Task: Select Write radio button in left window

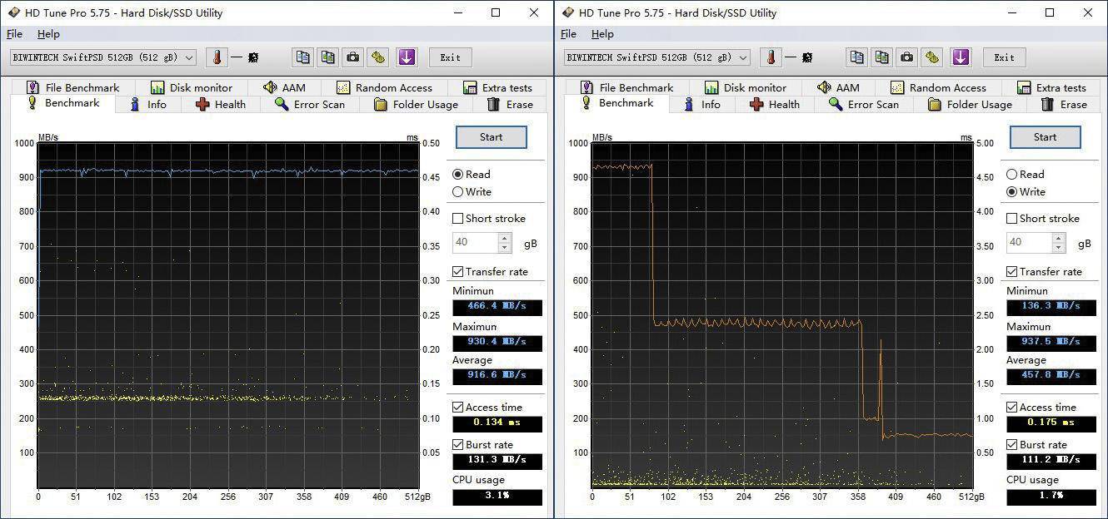Action: pyautogui.click(x=457, y=192)
